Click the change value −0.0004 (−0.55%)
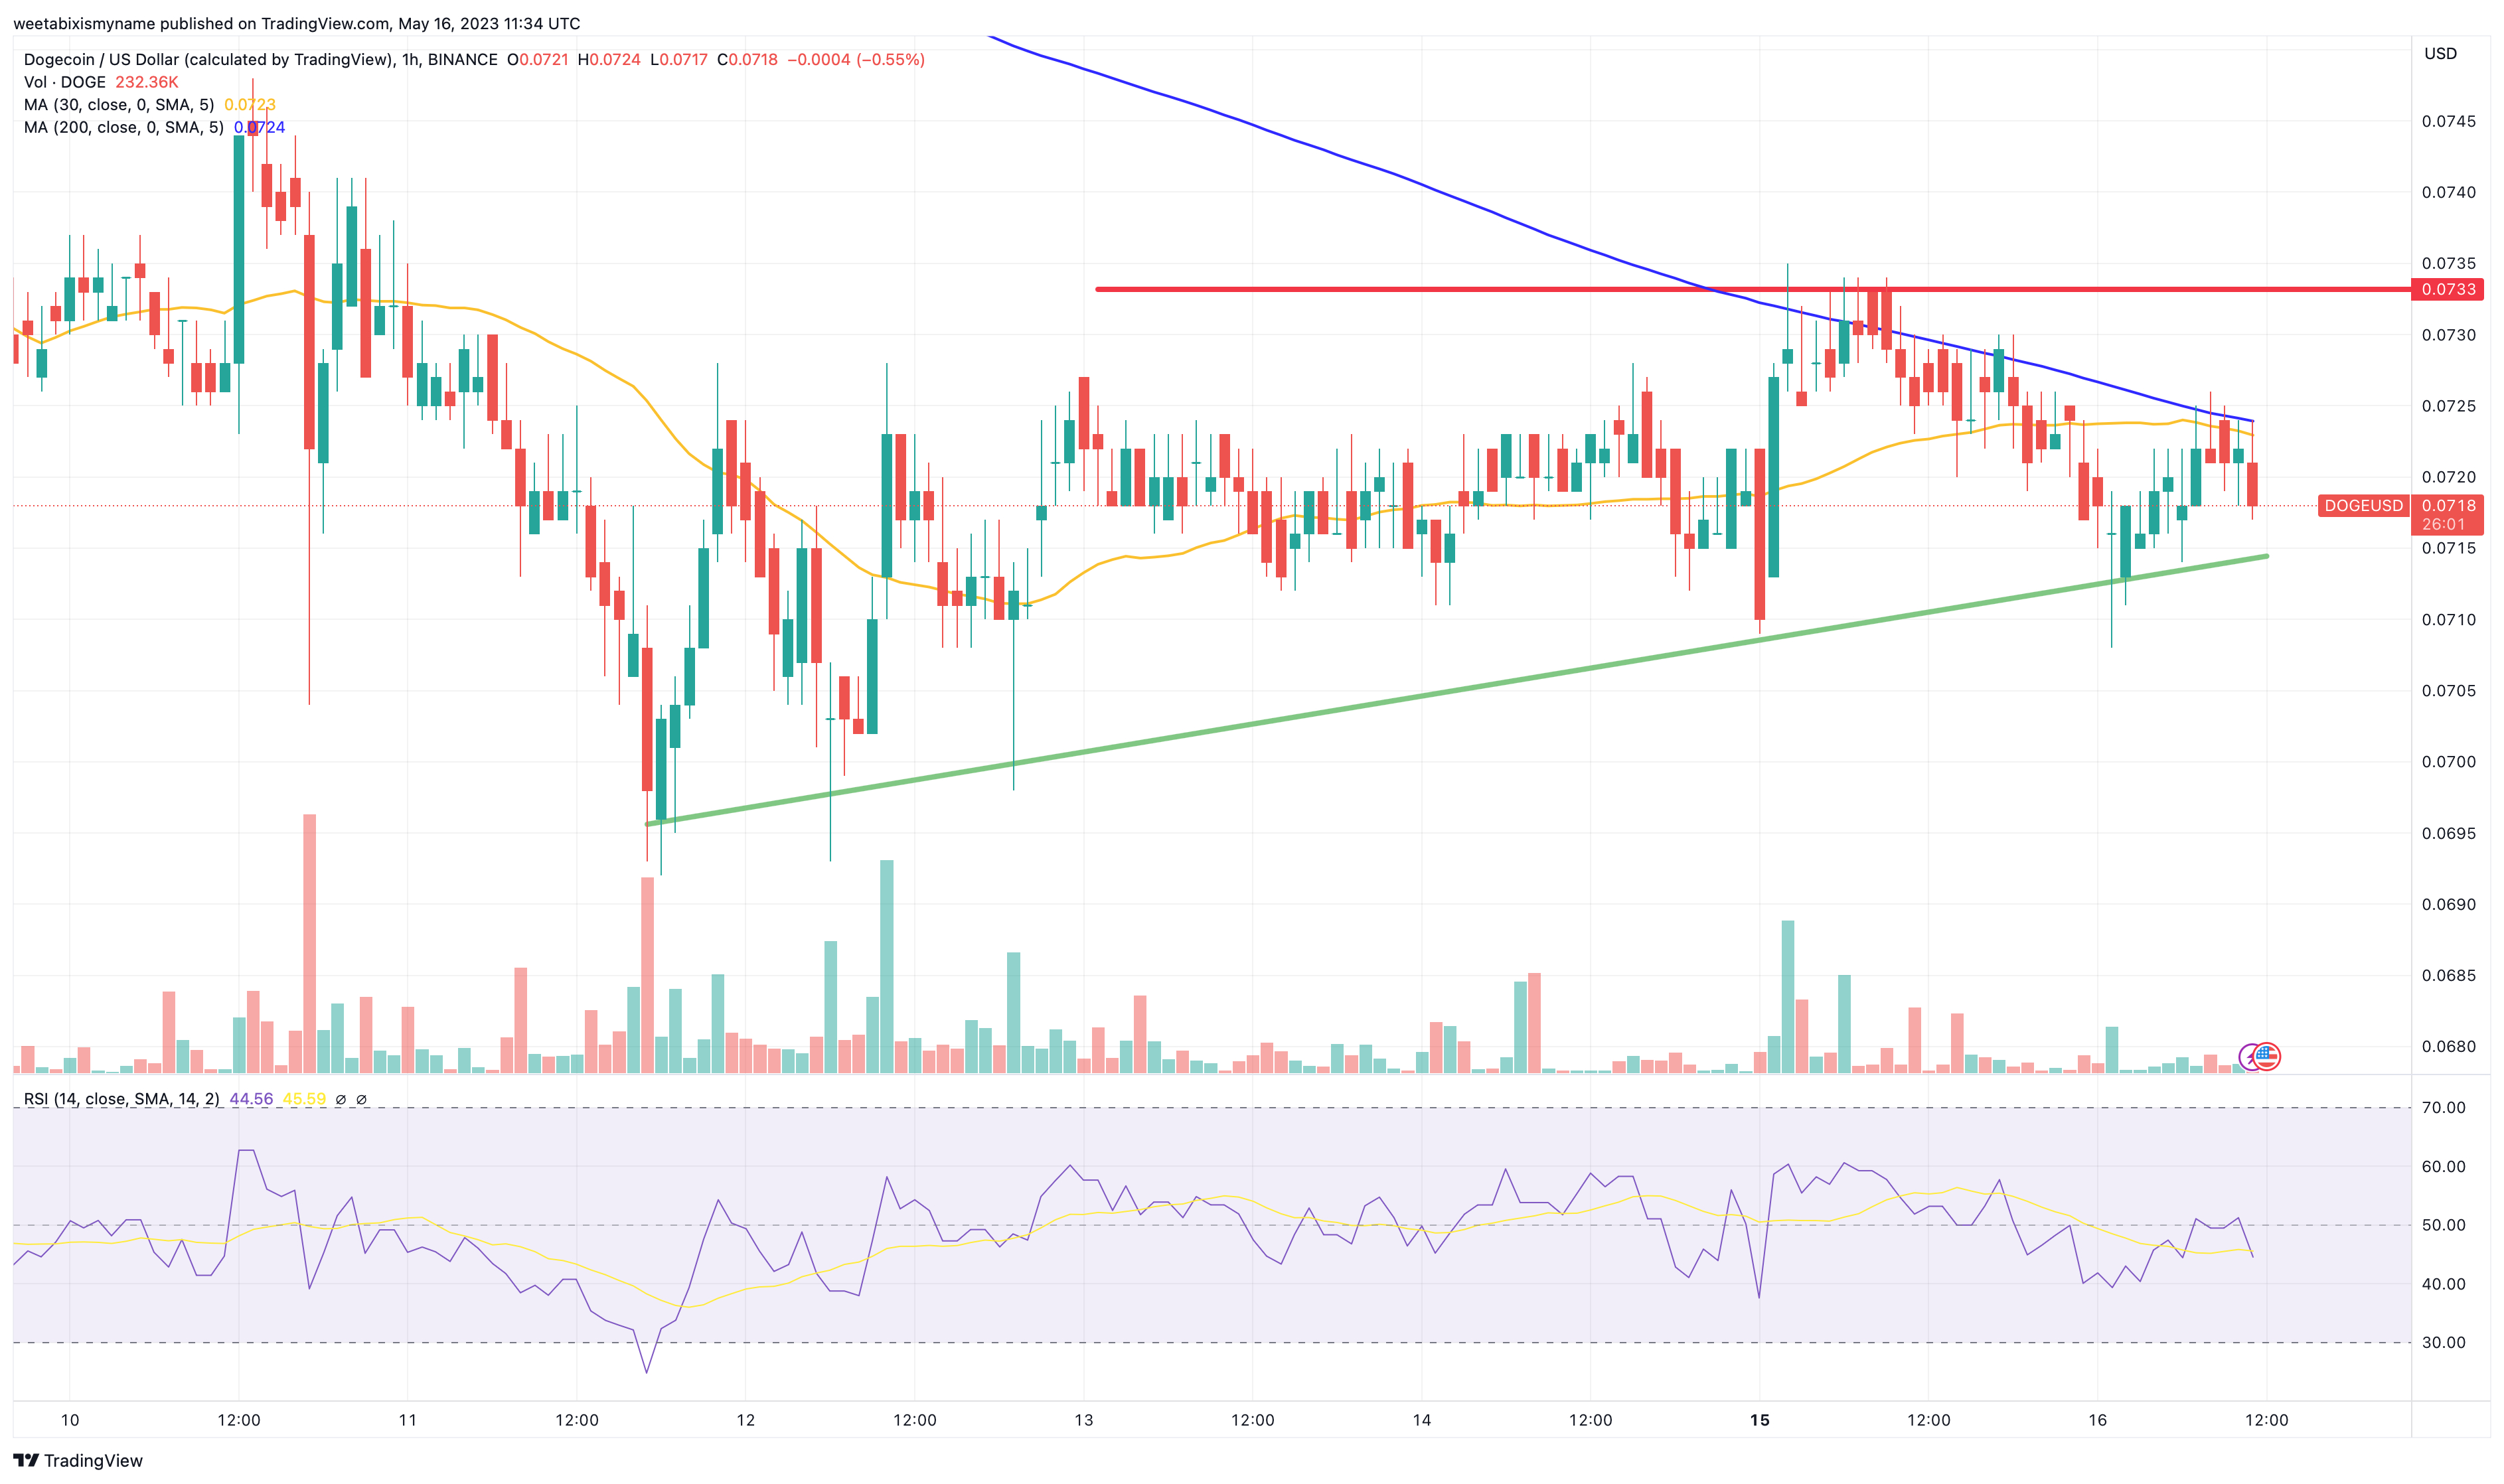Image resolution: width=2504 pixels, height=1484 pixels. pos(856,60)
